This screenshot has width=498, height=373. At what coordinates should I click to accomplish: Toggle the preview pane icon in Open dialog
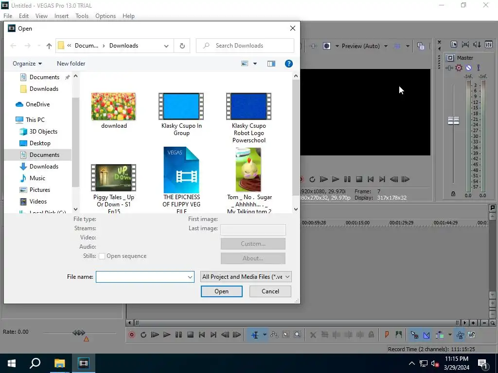click(271, 64)
